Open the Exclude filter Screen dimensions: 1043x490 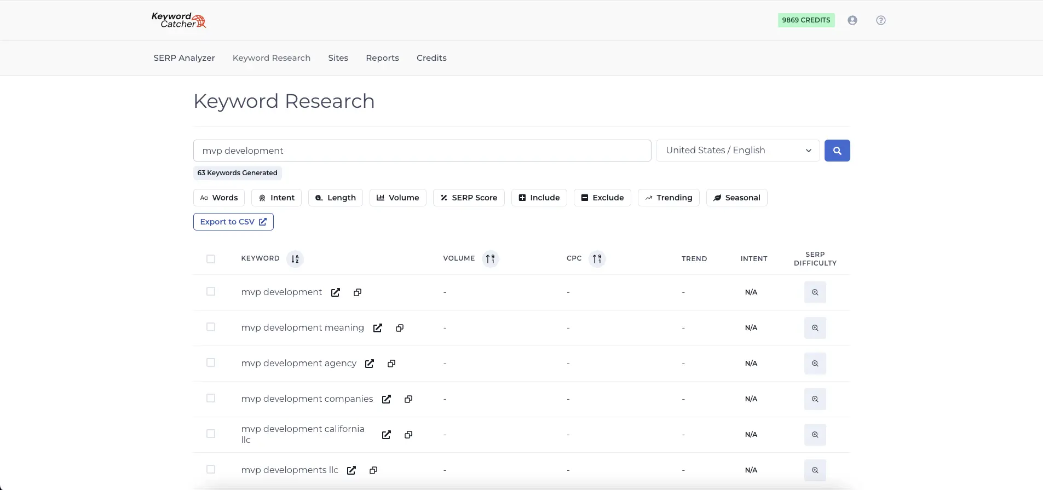click(x=602, y=198)
